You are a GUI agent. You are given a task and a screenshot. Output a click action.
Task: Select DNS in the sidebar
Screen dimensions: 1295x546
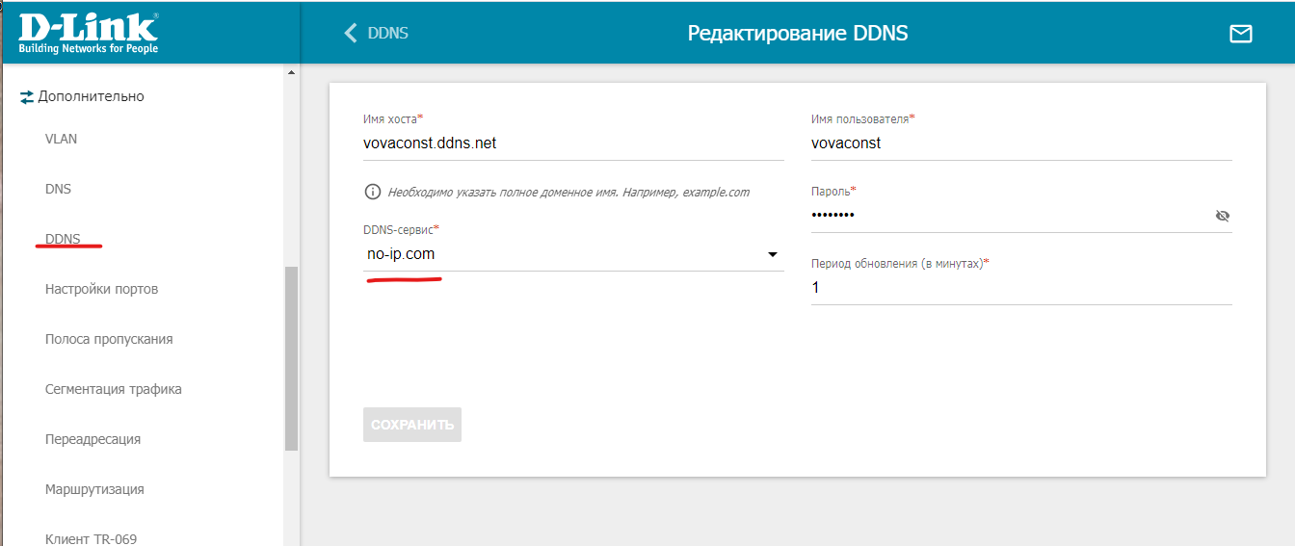point(58,189)
